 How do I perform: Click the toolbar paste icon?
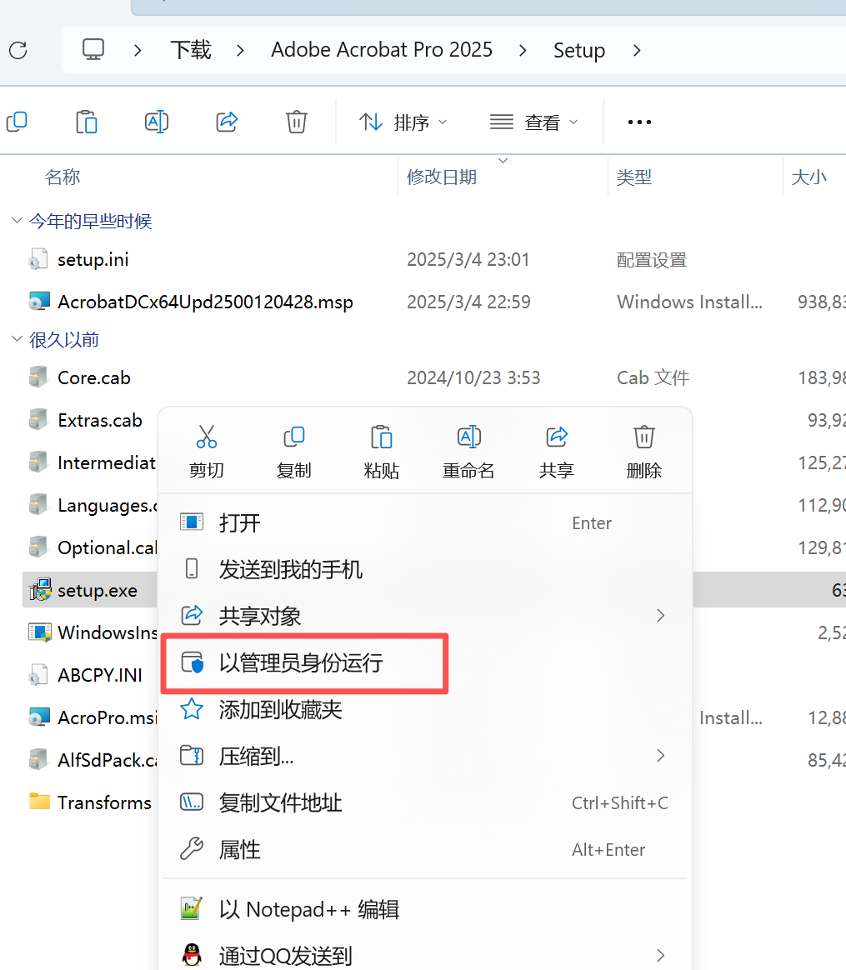(87, 122)
